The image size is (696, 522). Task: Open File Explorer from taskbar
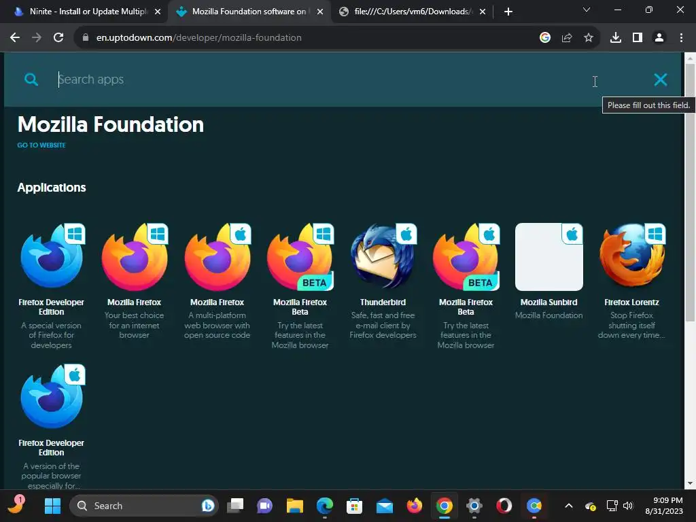[295, 506]
